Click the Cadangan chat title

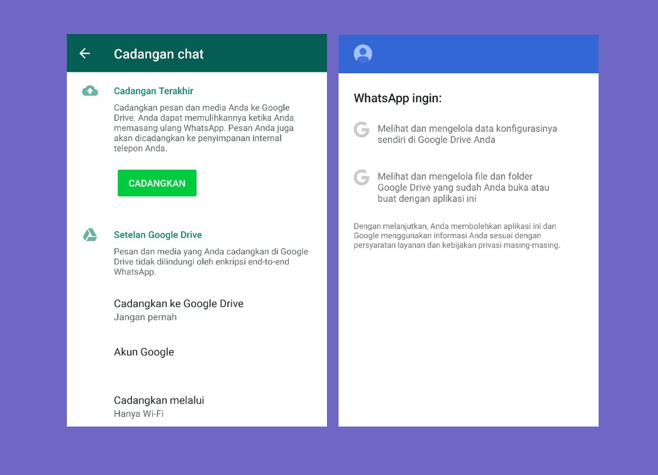point(158,54)
